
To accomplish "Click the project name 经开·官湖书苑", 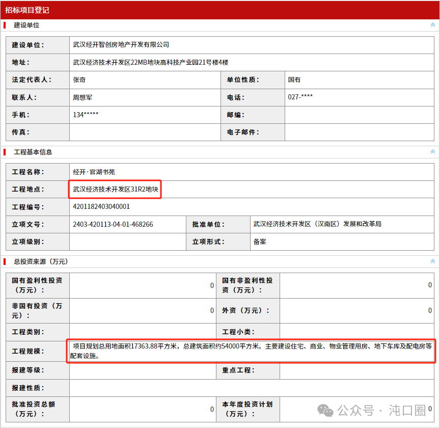I will [x=94, y=172].
